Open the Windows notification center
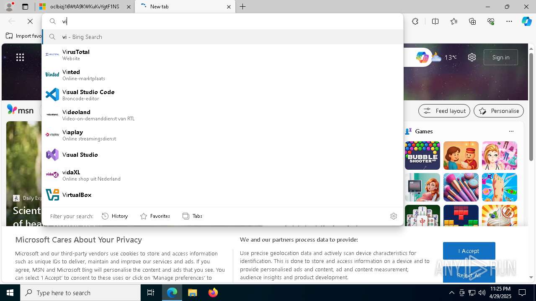The image size is (536, 301). click(522, 293)
